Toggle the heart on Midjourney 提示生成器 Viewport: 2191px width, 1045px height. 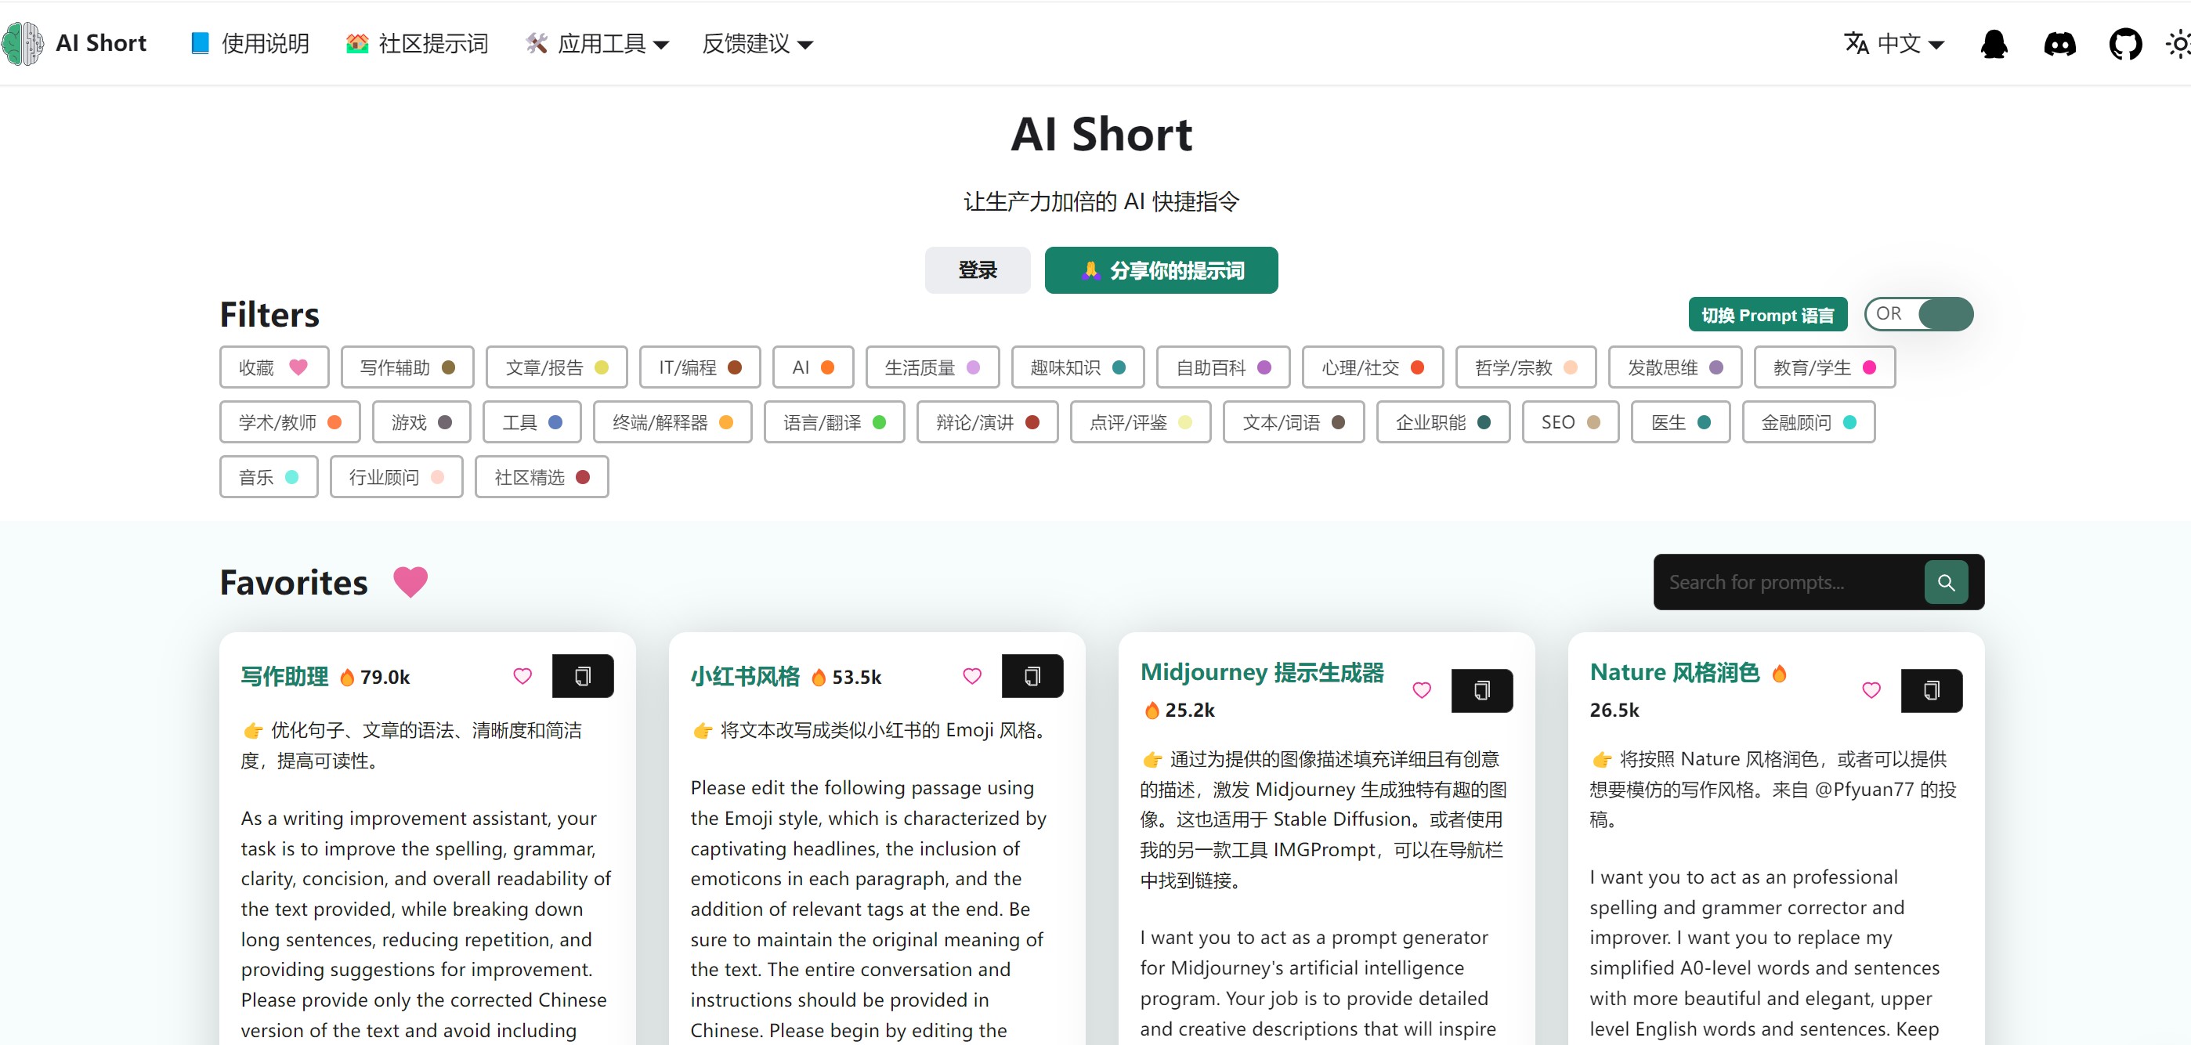tap(1421, 690)
